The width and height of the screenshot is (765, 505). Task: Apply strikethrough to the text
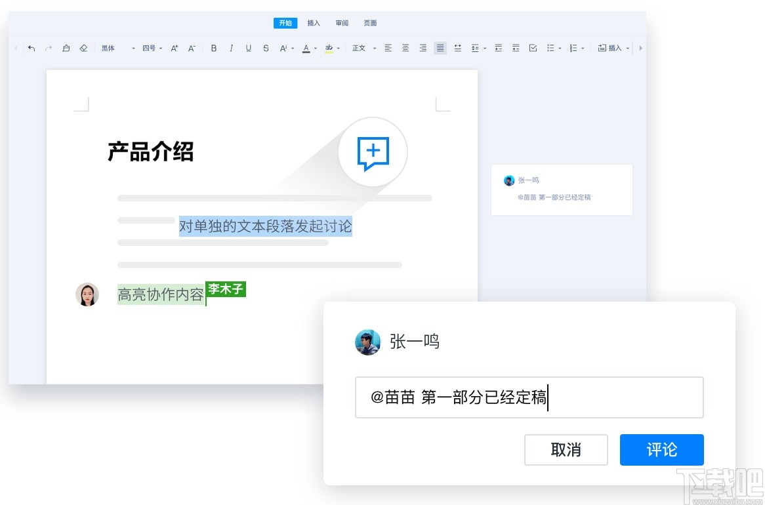click(266, 47)
